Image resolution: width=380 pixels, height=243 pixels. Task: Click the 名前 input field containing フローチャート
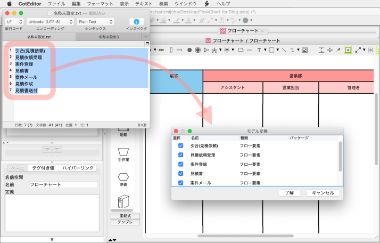point(63,184)
